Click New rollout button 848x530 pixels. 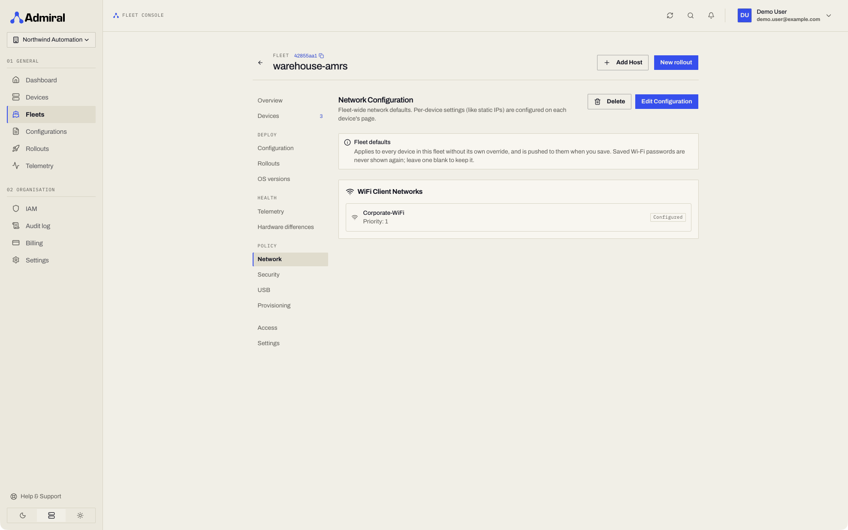point(676,63)
